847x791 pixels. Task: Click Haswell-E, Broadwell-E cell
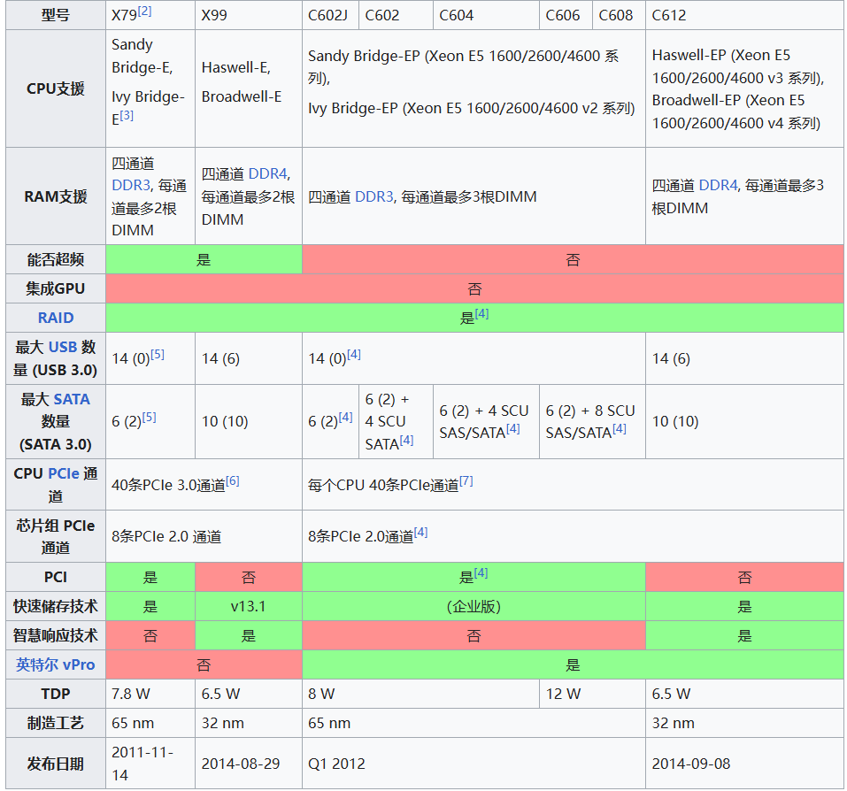coord(249,88)
